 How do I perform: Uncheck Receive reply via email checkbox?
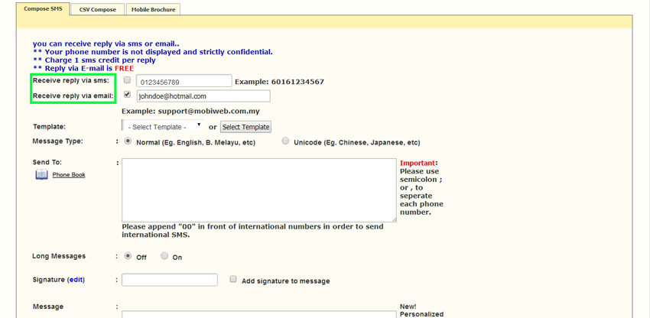(x=127, y=95)
